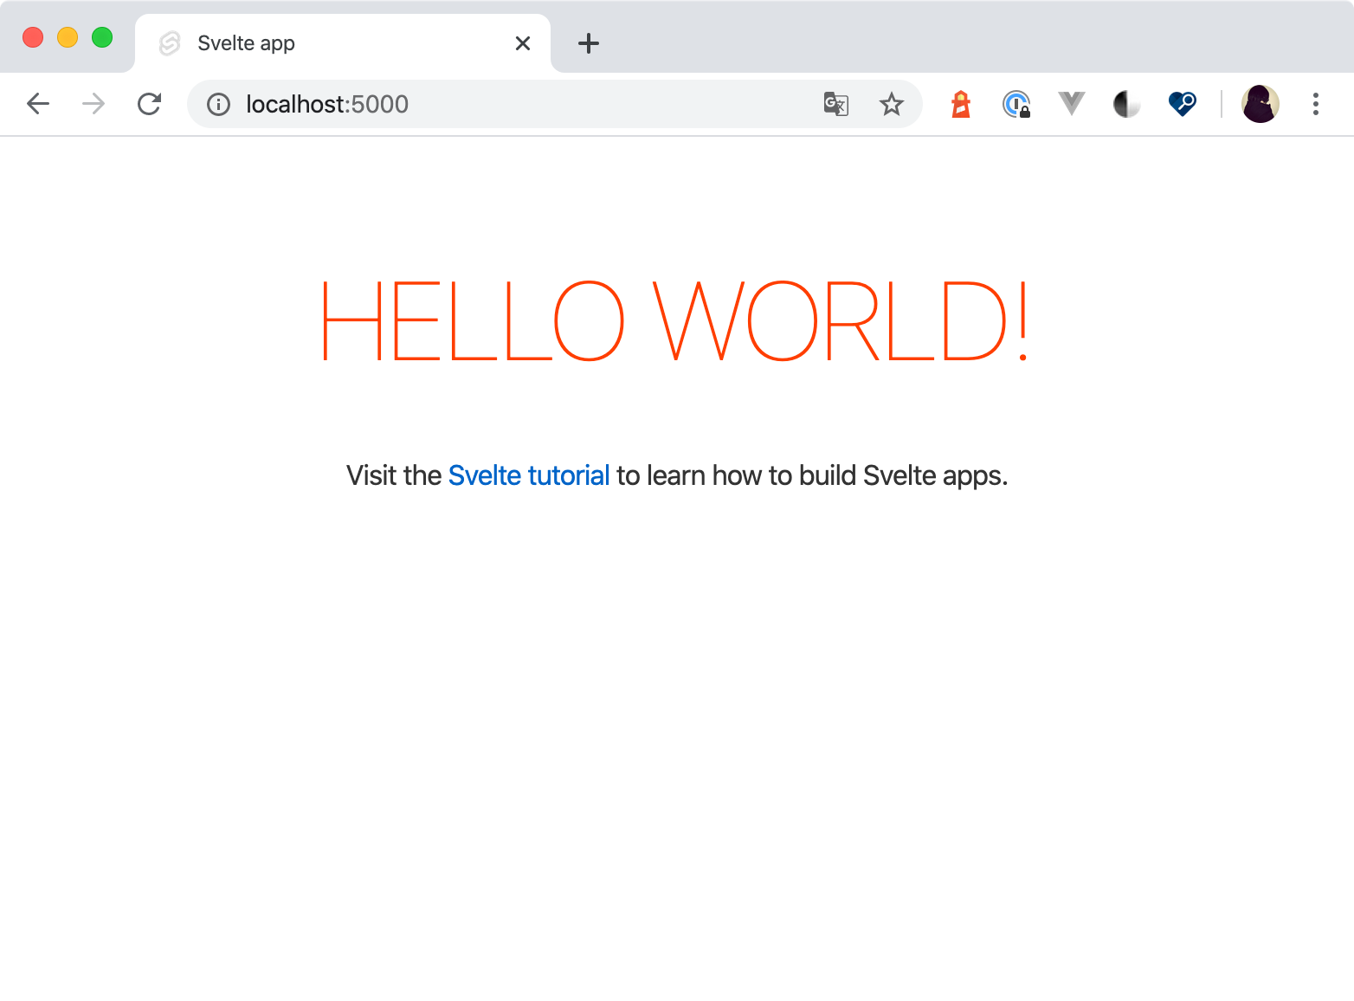
Task: Open the Vue devtools extension
Action: tap(1072, 104)
